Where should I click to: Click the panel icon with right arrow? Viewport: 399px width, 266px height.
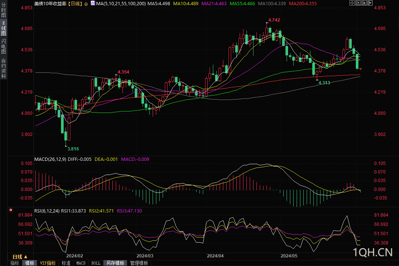pos(370,3)
